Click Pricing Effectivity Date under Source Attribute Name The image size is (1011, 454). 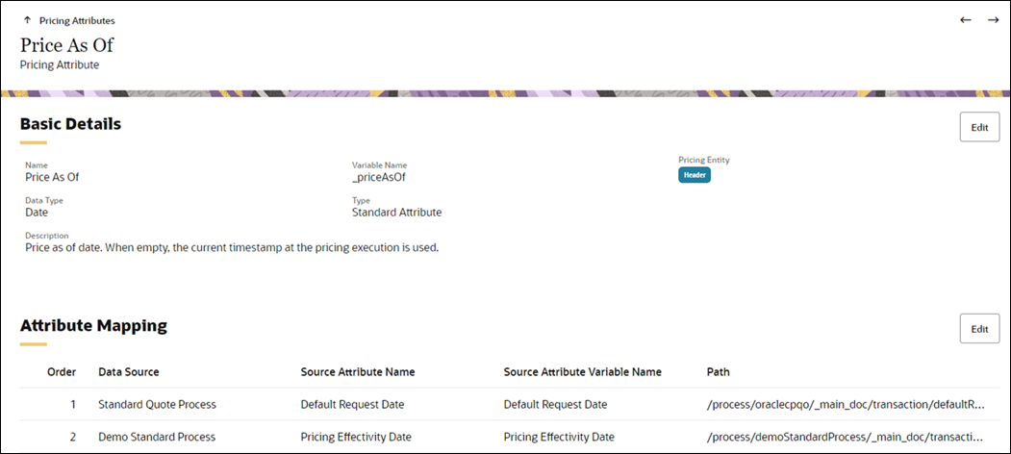pos(356,437)
